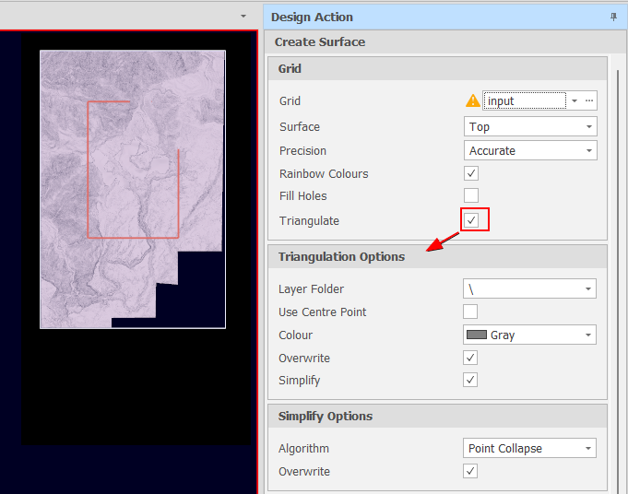The height and width of the screenshot is (494, 628).
Task: Click the gray colour swatch
Action: 477,335
